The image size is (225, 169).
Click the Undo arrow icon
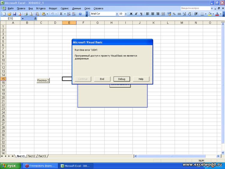[x=52, y=14]
